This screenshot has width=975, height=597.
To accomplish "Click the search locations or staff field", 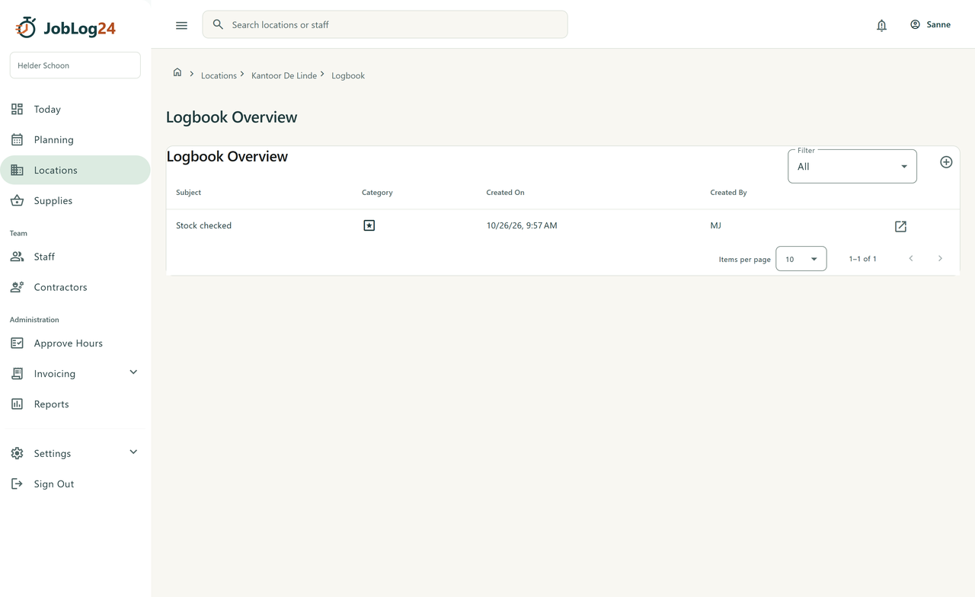I will point(385,24).
